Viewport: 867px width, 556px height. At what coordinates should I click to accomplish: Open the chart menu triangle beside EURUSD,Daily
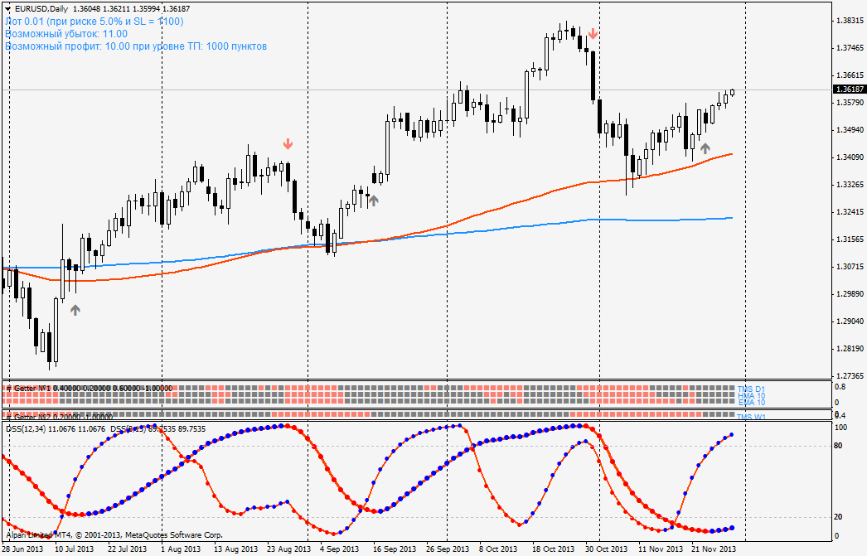[x=7, y=9]
